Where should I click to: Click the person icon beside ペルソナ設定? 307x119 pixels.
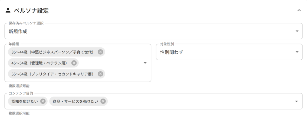[8, 10]
